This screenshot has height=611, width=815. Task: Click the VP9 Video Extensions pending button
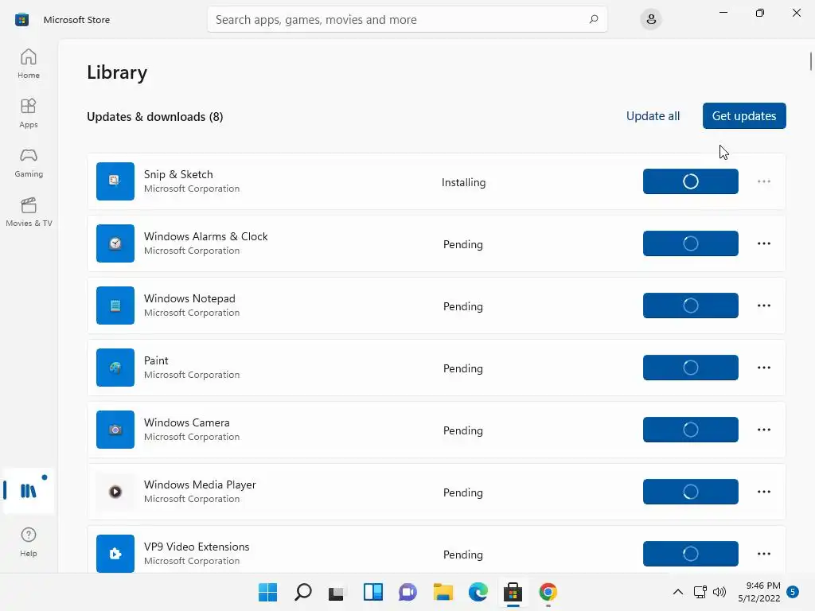coord(690,554)
